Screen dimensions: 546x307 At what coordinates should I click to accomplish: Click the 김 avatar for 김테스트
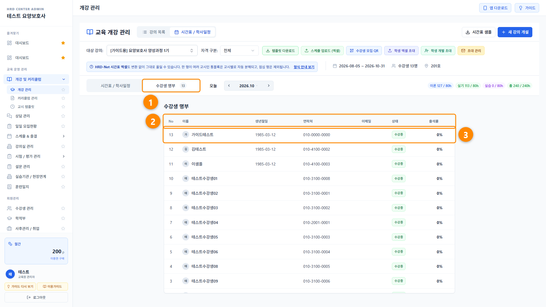(186, 149)
